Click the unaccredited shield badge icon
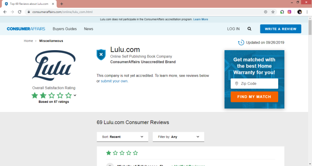312x166 pixels. click(101, 54)
